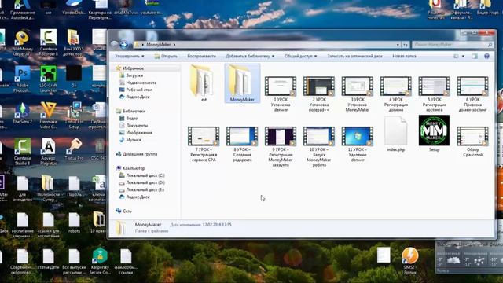Select video 6 УРОК Привязка домен-хостинг
This screenshot has height=283, width=503.
tap(473, 94)
